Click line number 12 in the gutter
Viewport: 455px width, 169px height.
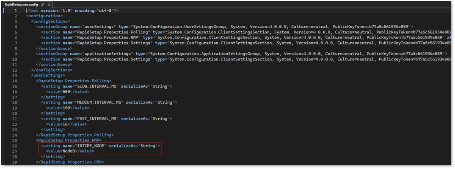pyautogui.click(x=15, y=70)
